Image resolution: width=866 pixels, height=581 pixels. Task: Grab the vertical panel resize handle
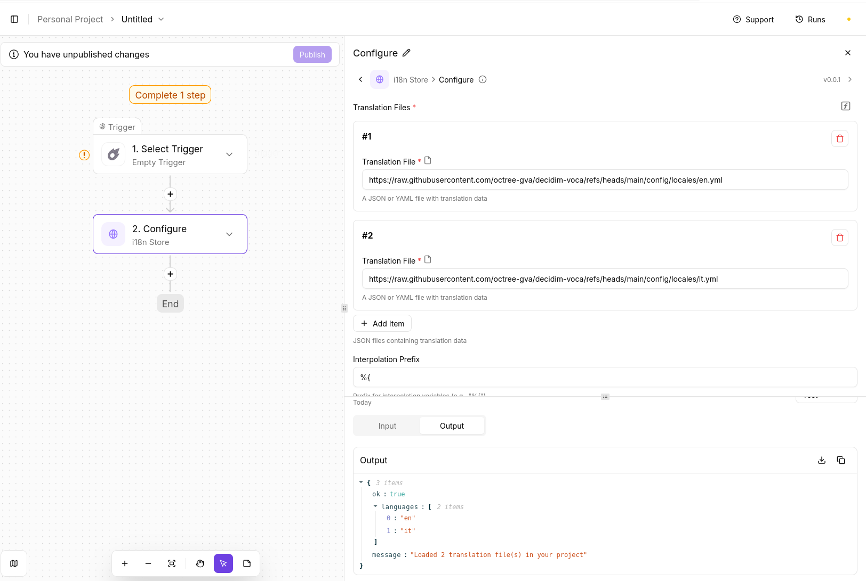(x=344, y=308)
